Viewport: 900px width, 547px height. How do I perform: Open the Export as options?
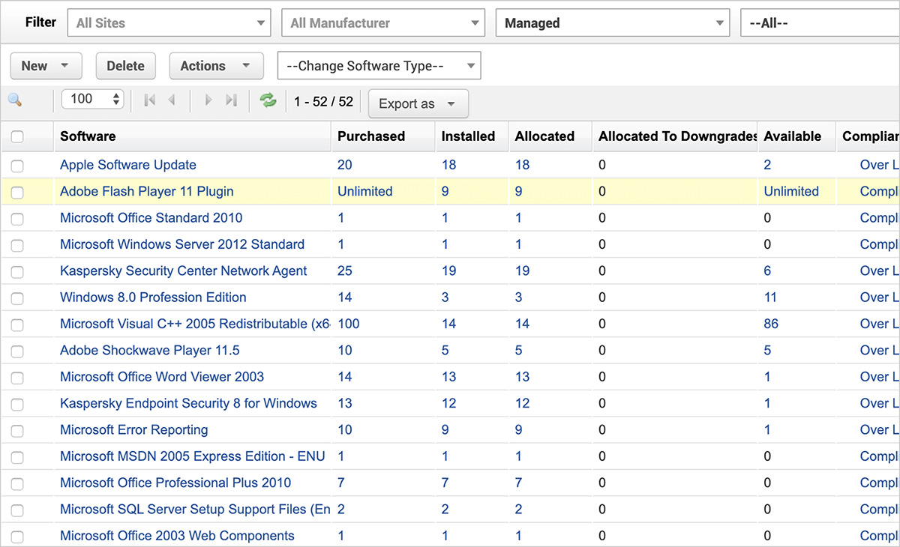tap(418, 104)
